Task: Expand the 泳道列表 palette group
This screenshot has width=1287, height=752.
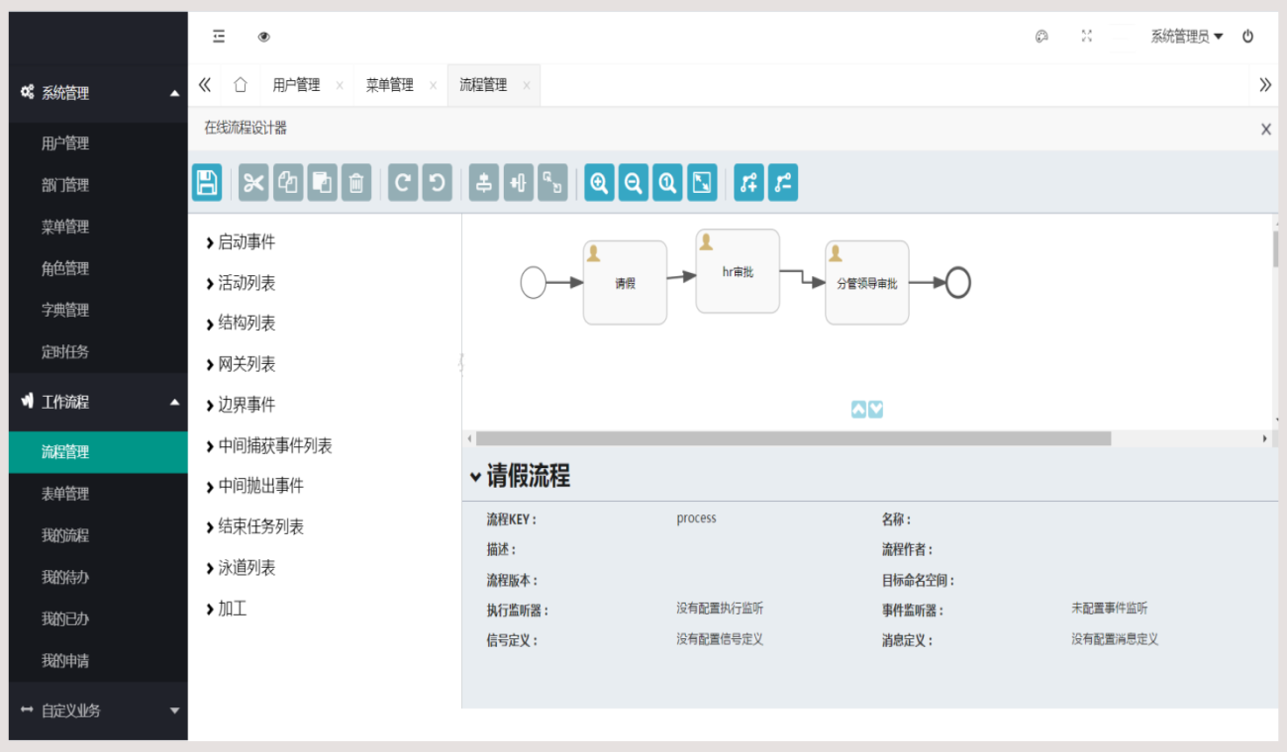Action: tap(241, 568)
